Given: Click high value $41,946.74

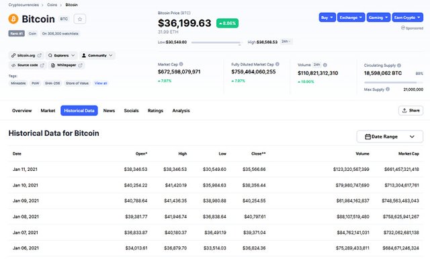Looking at the screenshot, I should pos(175,217).
